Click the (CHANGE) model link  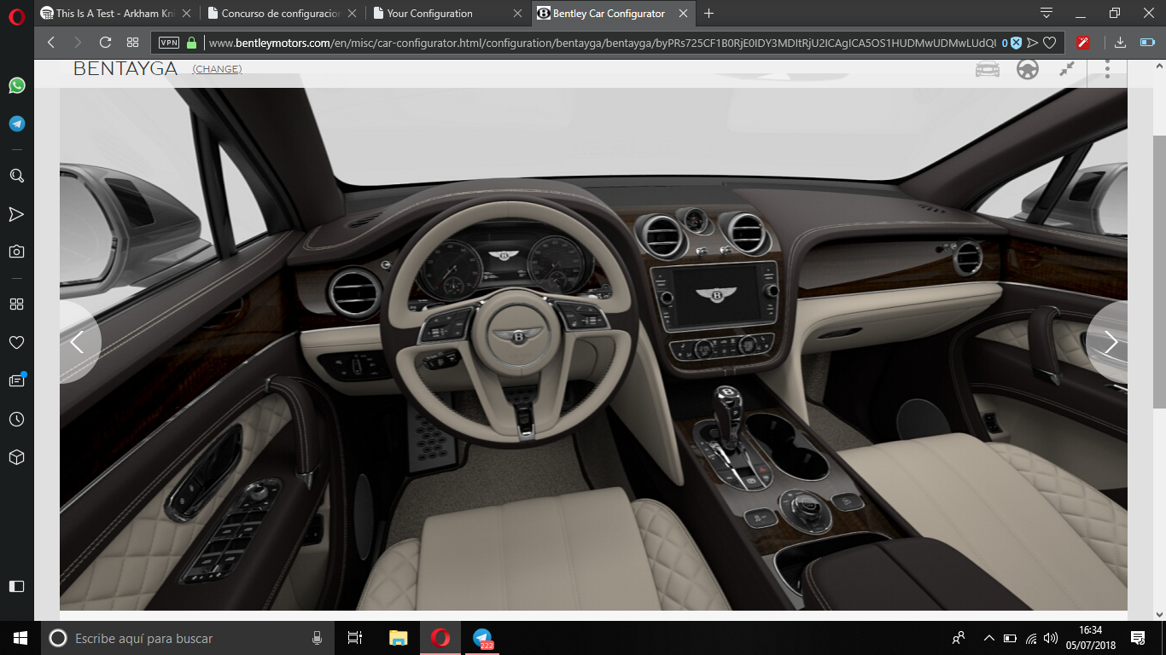(217, 69)
